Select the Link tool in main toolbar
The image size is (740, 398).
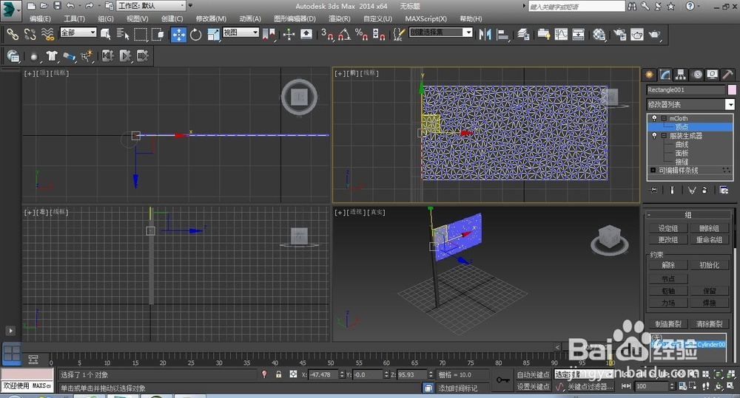coord(13,34)
